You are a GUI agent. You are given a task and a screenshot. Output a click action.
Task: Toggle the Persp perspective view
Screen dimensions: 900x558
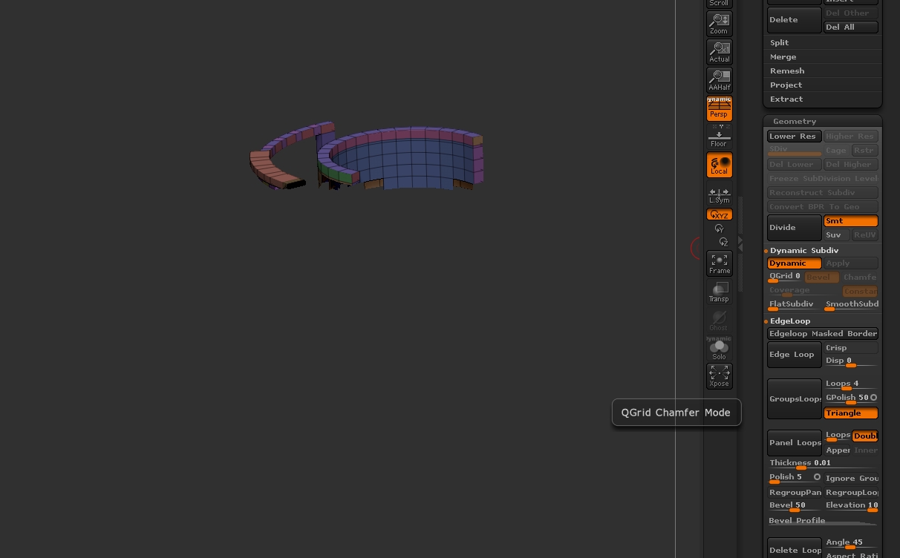[719, 108]
